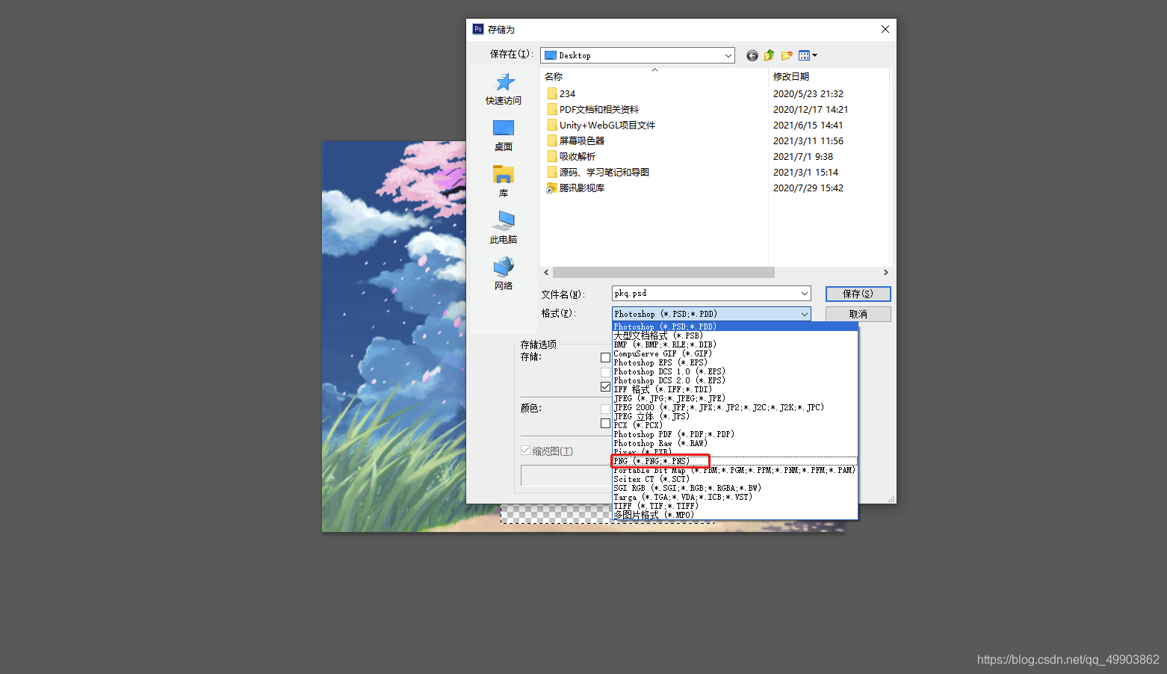Select the 吸收解析 folder icon
This screenshot has height=674, width=1167.
tap(551, 156)
